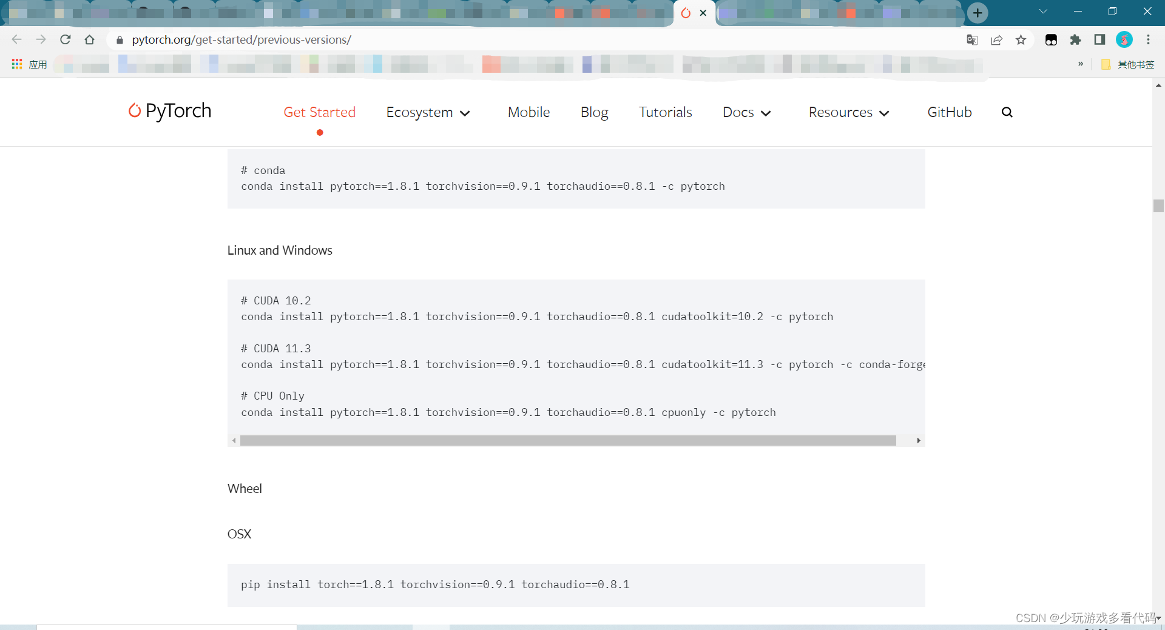The height and width of the screenshot is (630, 1165).
Task: Click page scroll up arrow
Action: point(1158,85)
